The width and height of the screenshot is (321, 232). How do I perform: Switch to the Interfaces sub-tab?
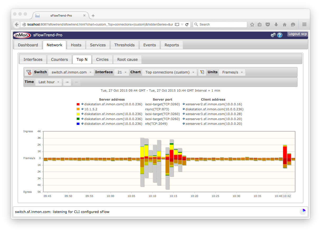(33, 60)
